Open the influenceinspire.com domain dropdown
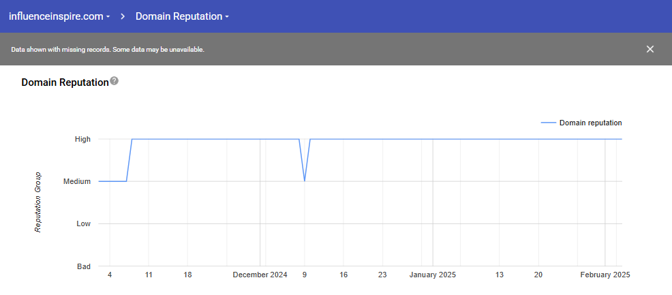 (59, 16)
